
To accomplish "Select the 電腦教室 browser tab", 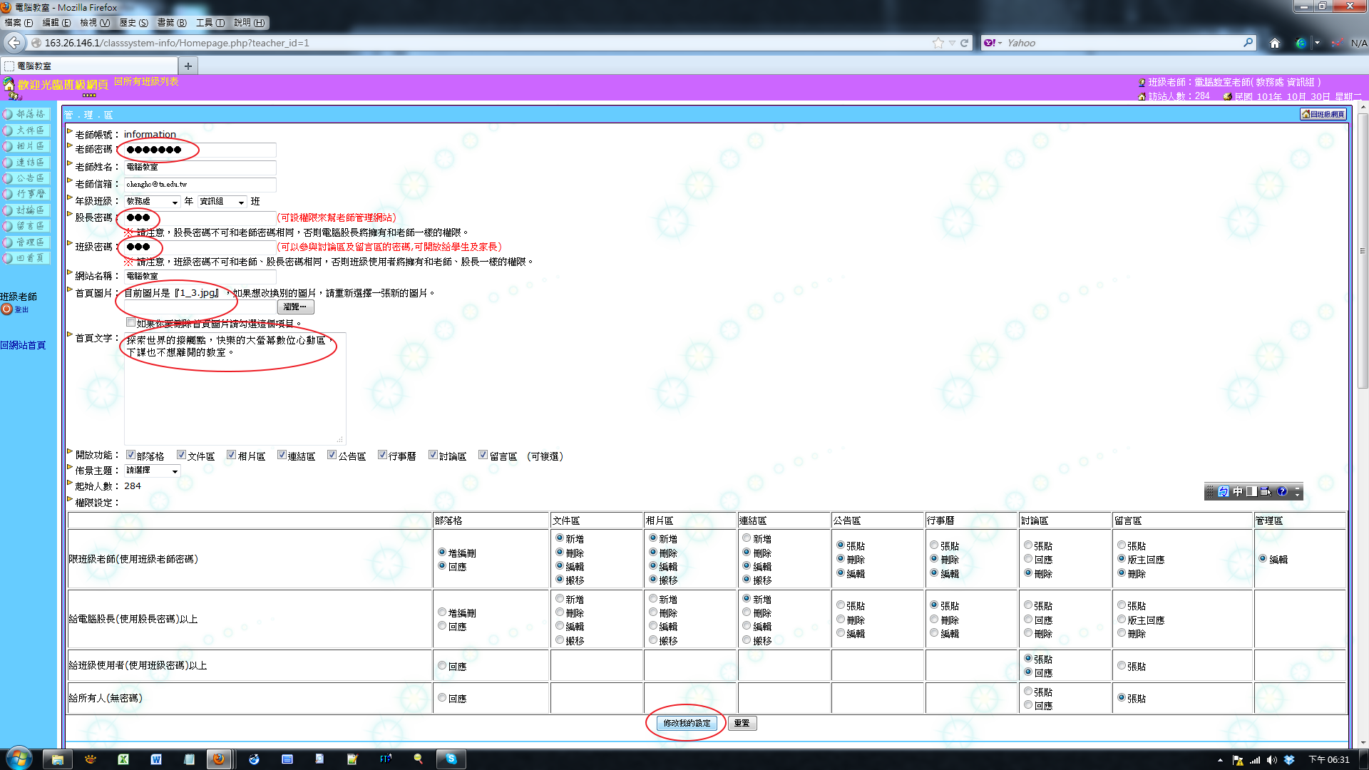I will [x=88, y=66].
